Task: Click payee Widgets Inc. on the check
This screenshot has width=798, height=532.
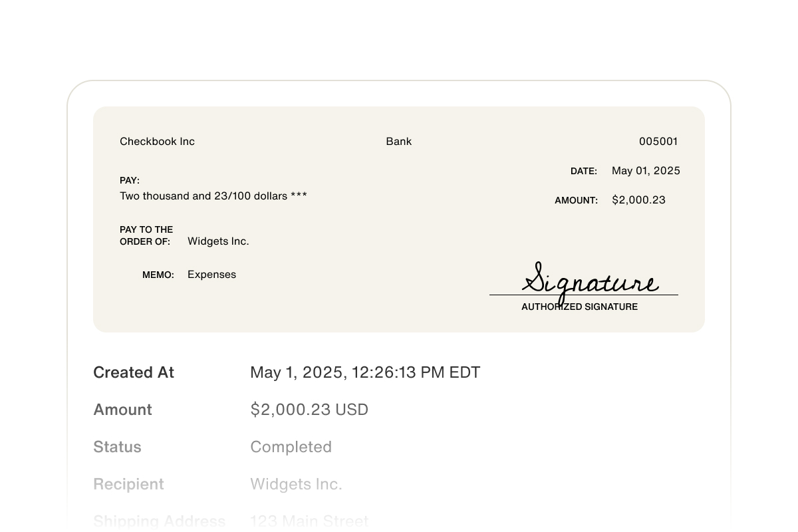Action: [218, 241]
